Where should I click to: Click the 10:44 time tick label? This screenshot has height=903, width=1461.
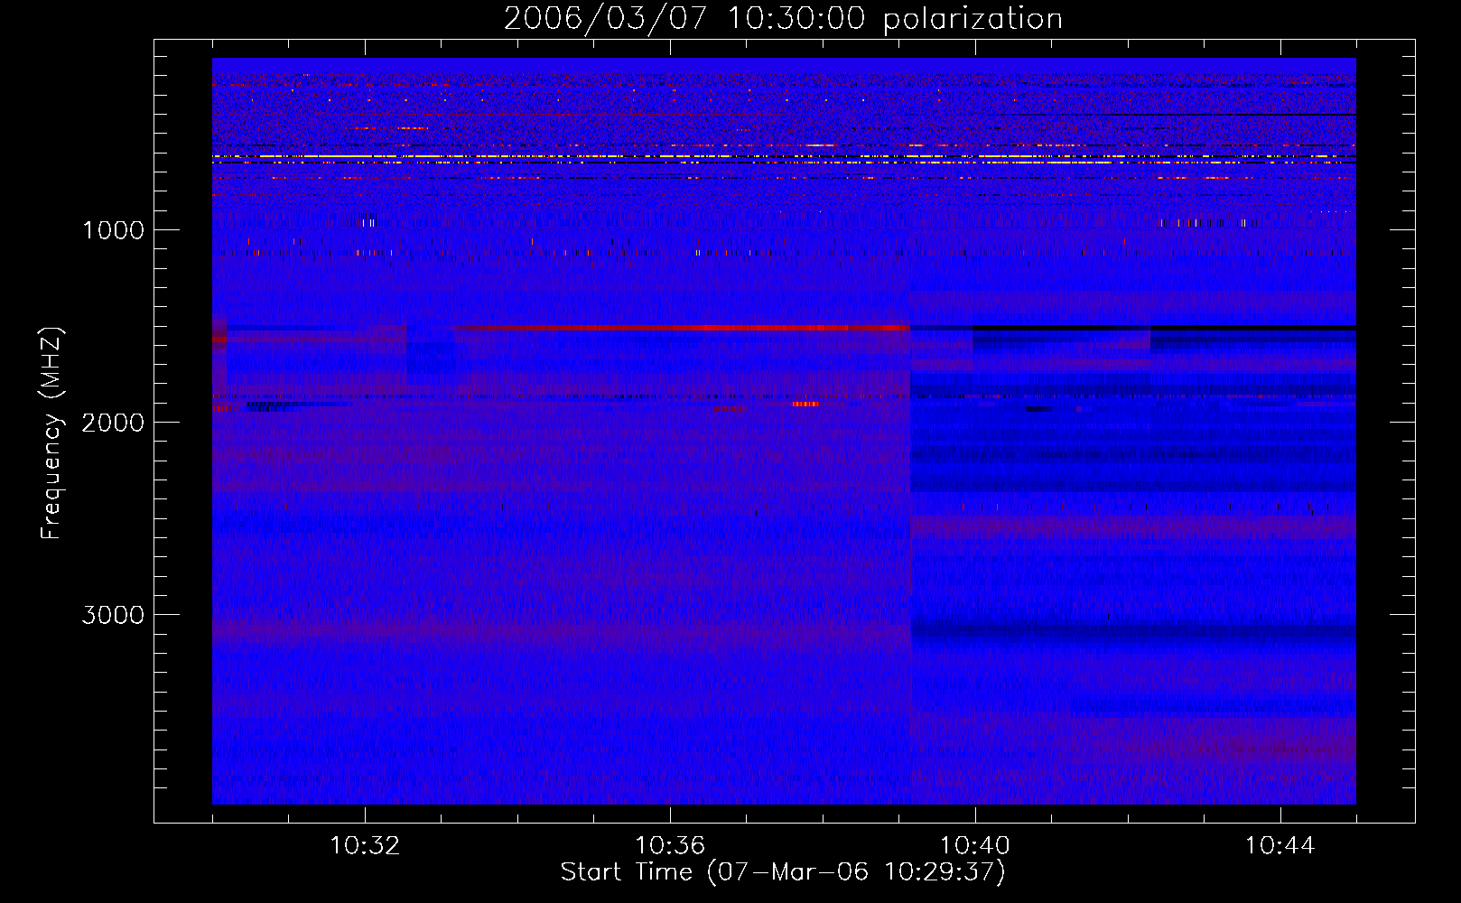pos(1280,846)
